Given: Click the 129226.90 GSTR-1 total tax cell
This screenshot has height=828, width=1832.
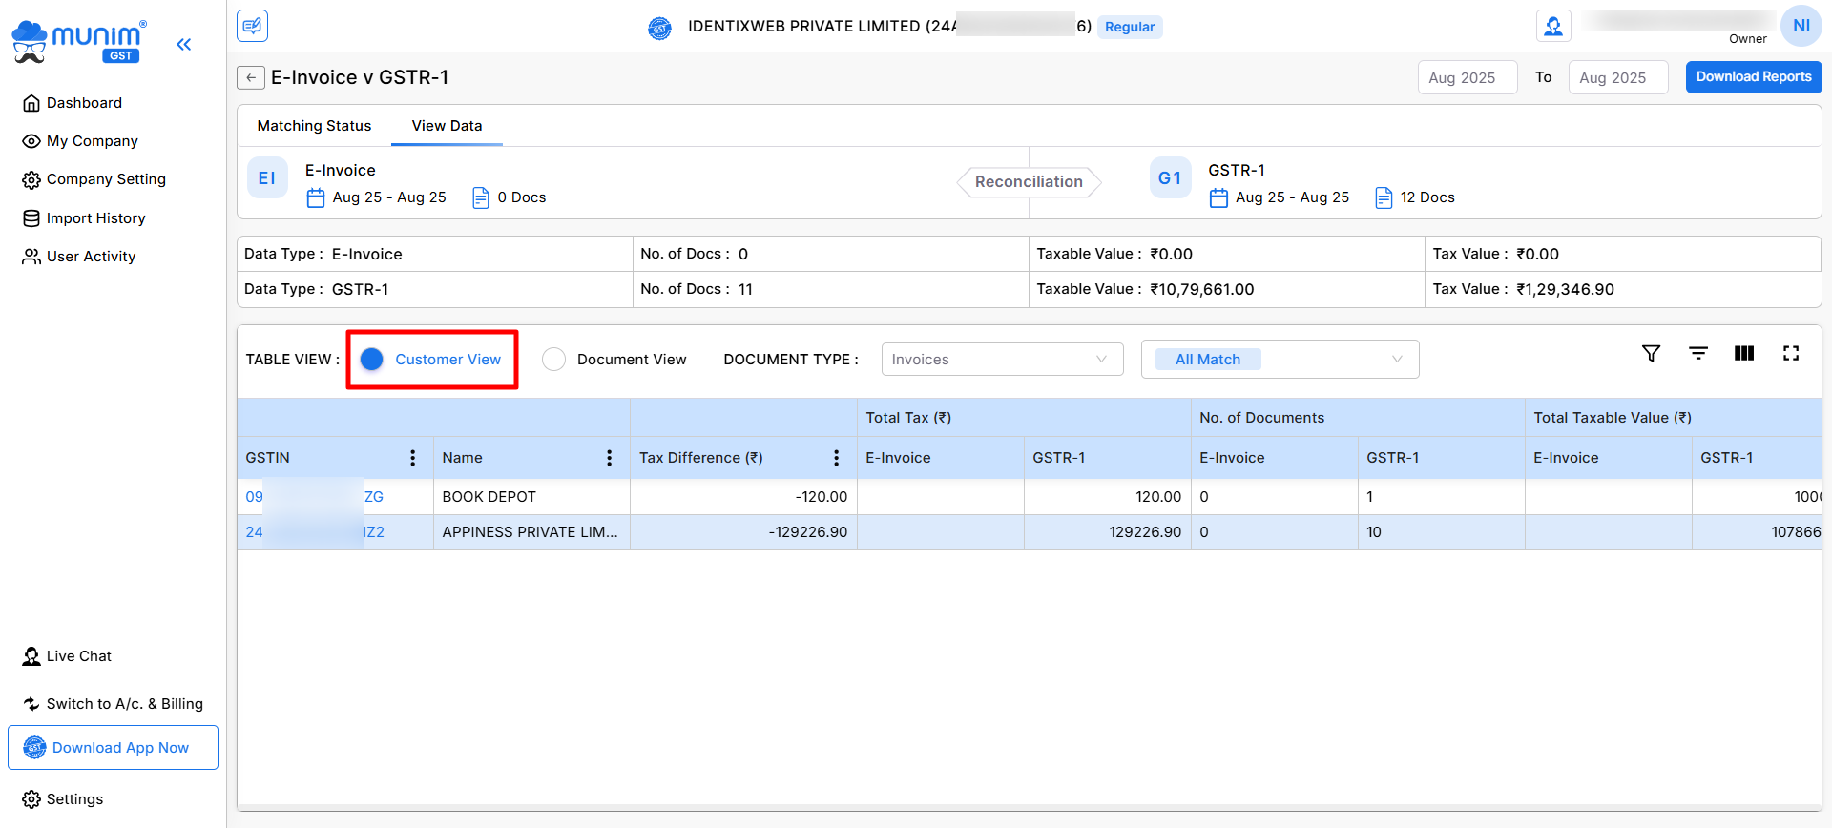Looking at the screenshot, I should point(1107,532).
